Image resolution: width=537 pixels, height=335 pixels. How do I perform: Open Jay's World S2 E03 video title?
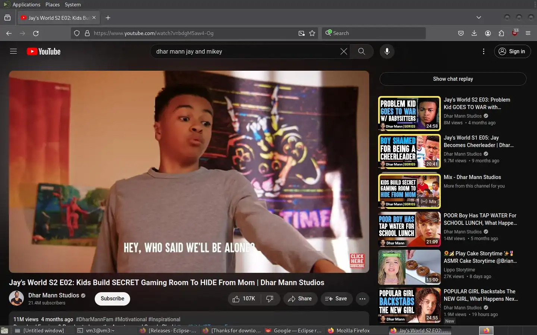(477, 103)
